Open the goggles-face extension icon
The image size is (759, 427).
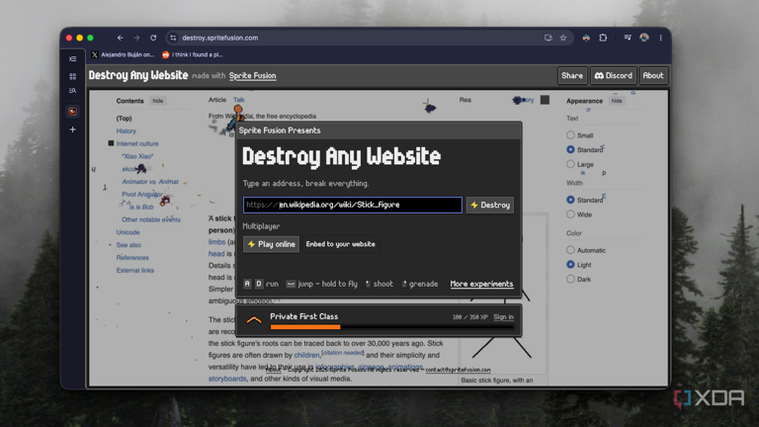click(x=586, y=38)
